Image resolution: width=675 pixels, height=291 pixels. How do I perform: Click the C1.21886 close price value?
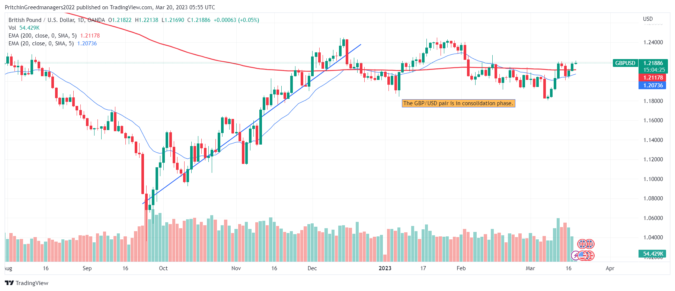(199, 20)
